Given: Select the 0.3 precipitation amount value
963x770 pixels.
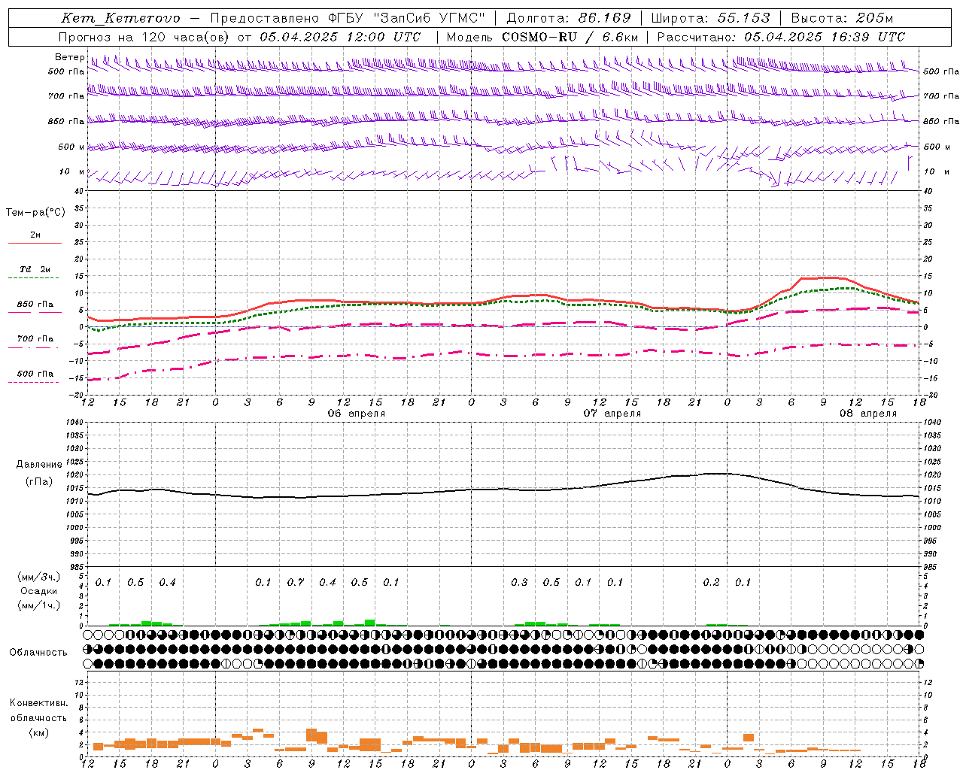Looking at the screenshot, I should tap(519, 583).
